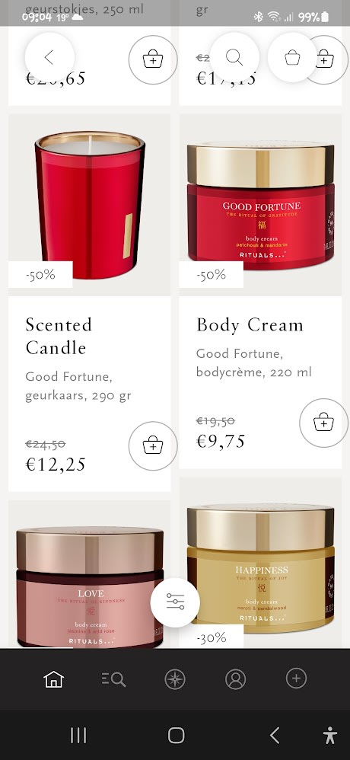Open search with the magnifier icon

[234, 57]
